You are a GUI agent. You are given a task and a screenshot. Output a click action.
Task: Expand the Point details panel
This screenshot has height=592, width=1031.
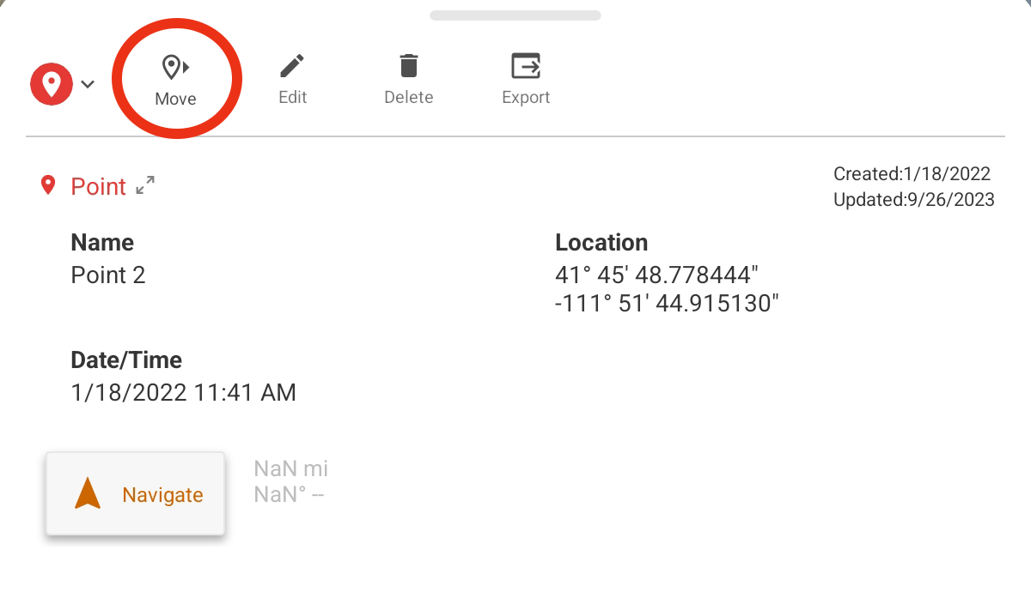(x=146, y=185)
